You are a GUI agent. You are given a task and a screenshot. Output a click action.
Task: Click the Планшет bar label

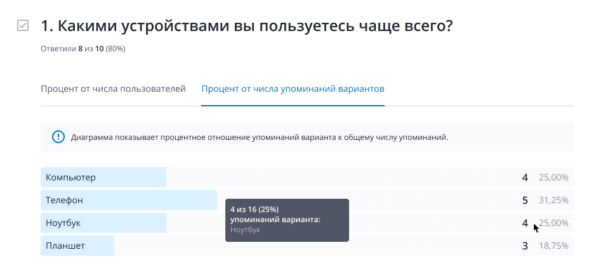pos(65,246)
